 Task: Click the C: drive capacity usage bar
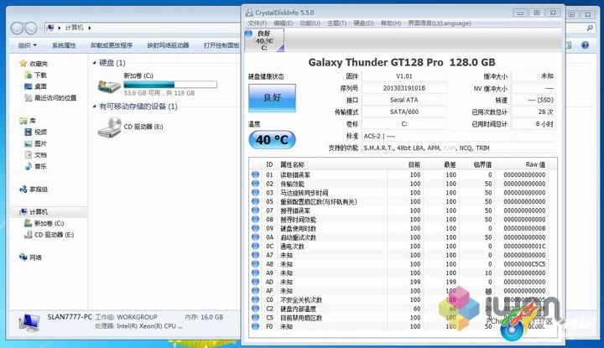169,85
